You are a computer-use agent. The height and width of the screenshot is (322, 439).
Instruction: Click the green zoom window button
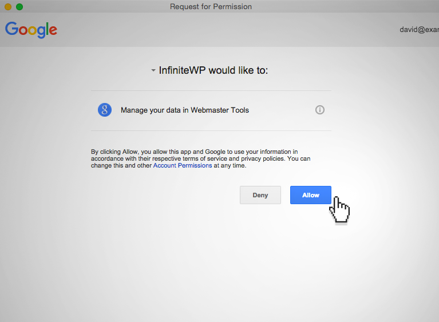point(19,7)
